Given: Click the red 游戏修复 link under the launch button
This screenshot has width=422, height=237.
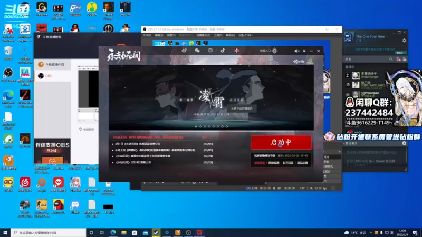Looking at the screenshot, I should [260, 163].
